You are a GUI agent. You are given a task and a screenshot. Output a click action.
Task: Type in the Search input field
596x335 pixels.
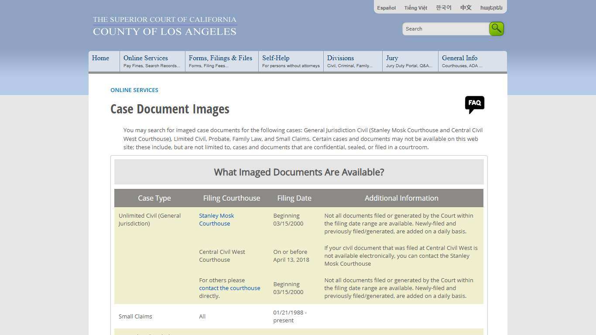(x=445, y=29)
